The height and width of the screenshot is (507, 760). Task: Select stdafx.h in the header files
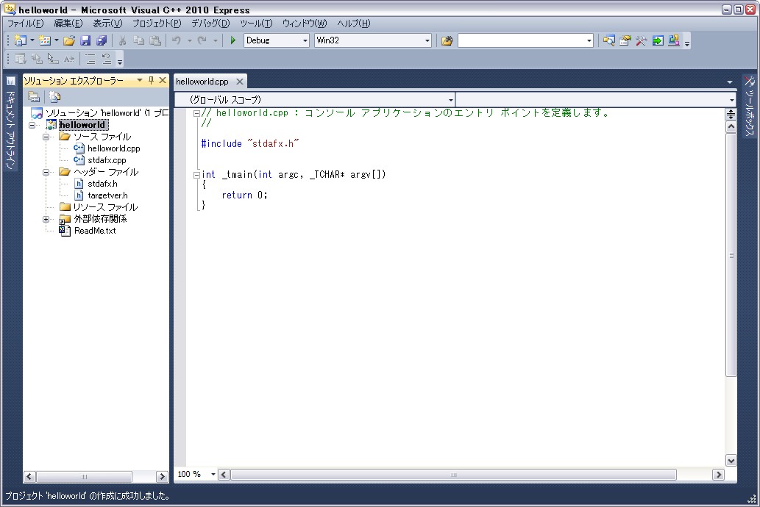tap(102, 184)
